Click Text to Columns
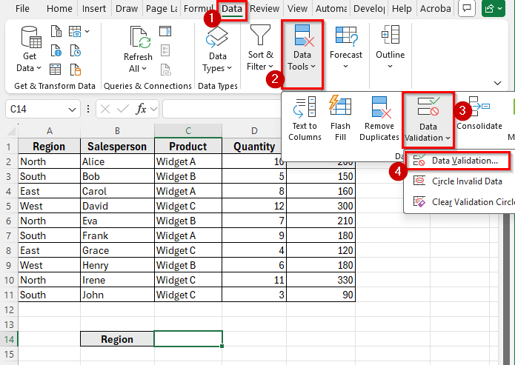 [305, 118]
